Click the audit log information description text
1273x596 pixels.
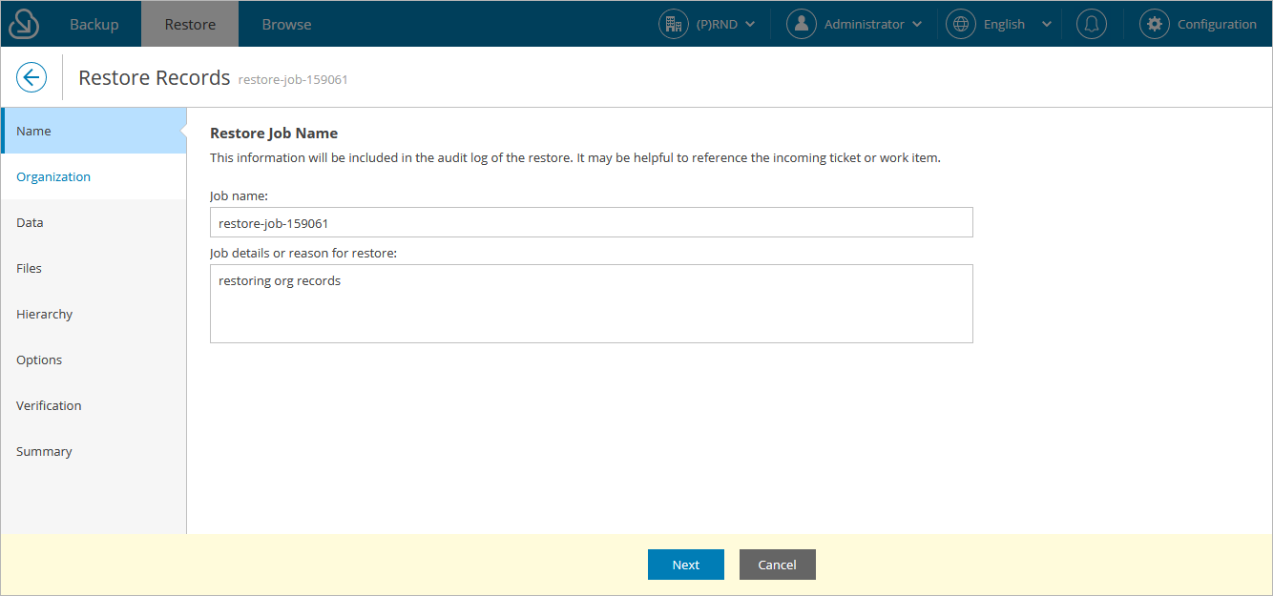coord(575,157)
